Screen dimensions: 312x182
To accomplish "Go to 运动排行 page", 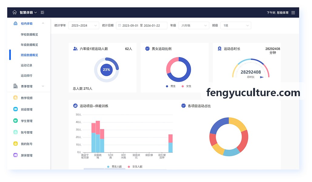I will pos(26,76).
